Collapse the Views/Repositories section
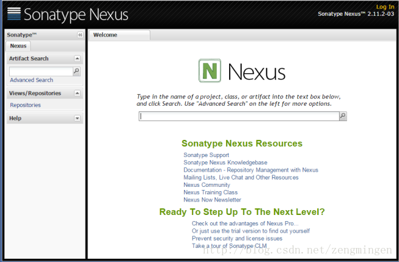 click(x=78, y=93)
